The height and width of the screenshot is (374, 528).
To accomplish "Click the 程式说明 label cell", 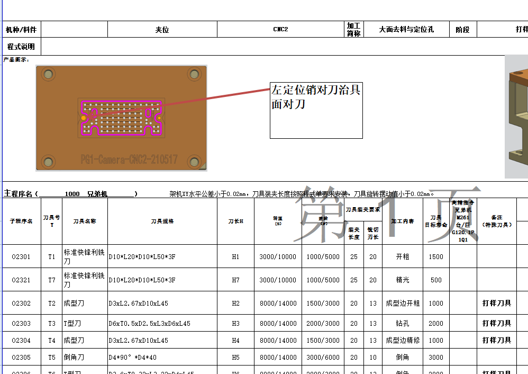I will click(22, 46).
